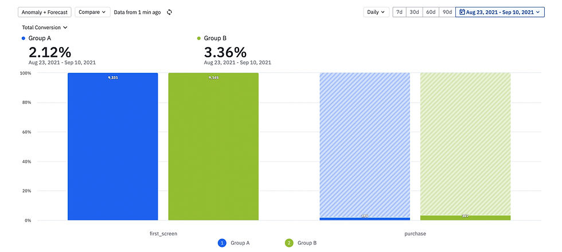562x252 pixels.
Task: Click the blue Group A first_screen bar
Action: [112, 147]
